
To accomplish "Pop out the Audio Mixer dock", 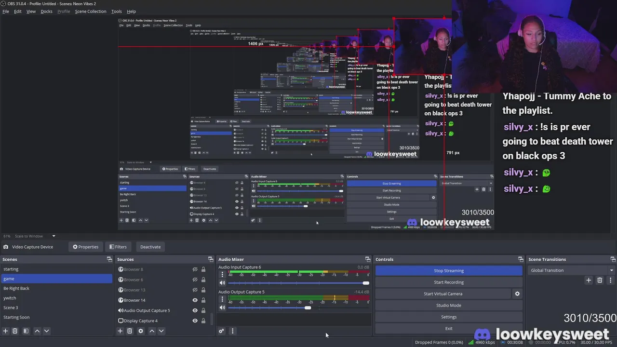I will click(368, 259).
